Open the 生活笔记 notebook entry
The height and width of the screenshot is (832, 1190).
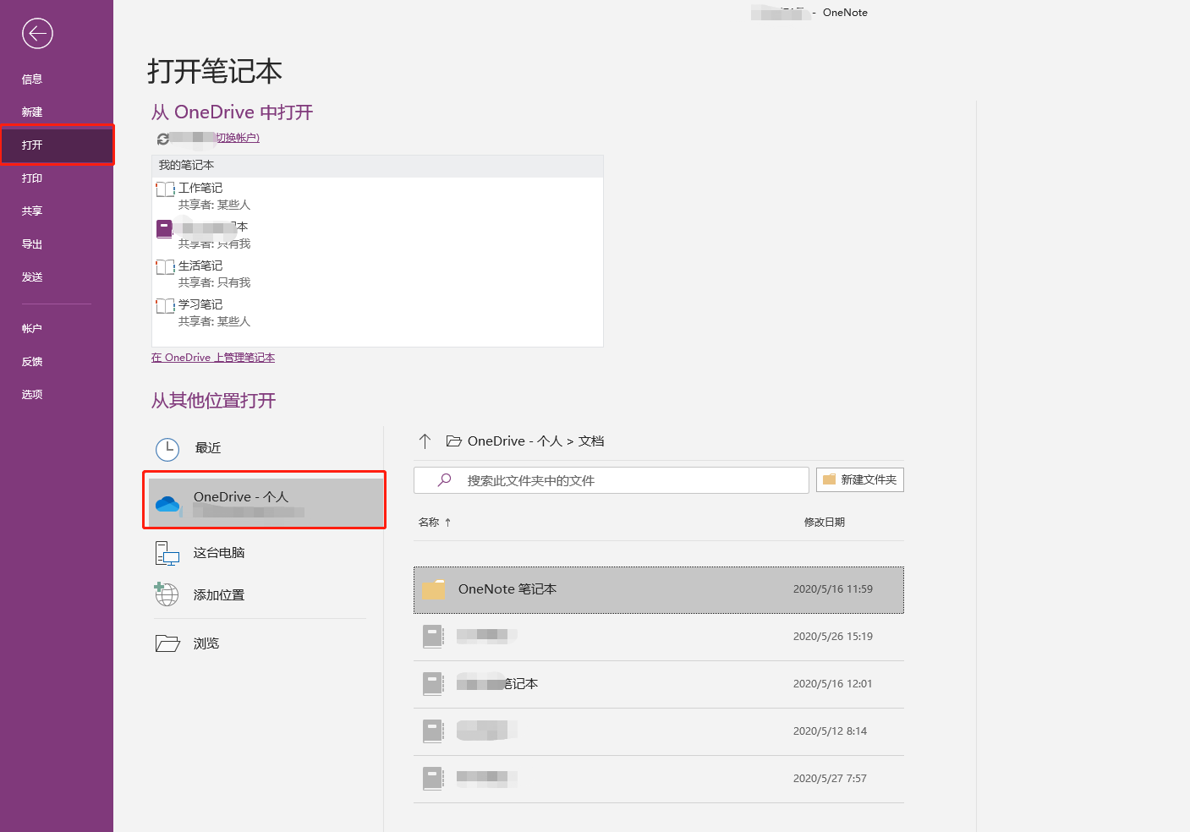pyautogui.click(x=377, y=274)
